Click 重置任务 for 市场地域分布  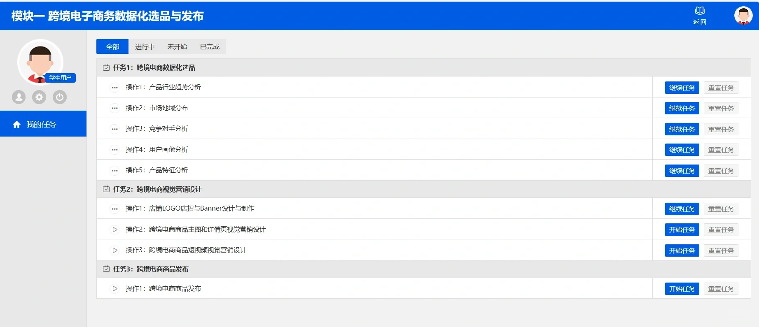[x=721, y=108]
